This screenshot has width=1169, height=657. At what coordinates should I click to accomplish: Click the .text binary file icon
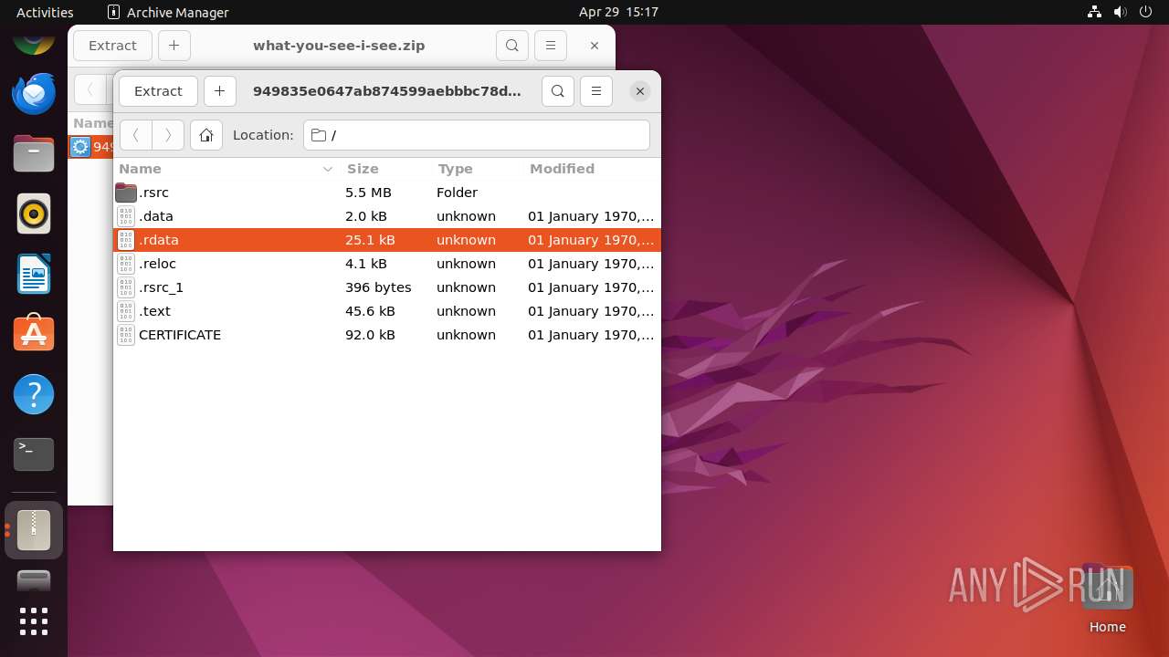pyautogui.click(x=126, y=311)
